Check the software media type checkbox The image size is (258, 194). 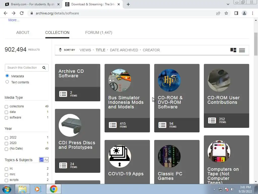pos(6,118)
